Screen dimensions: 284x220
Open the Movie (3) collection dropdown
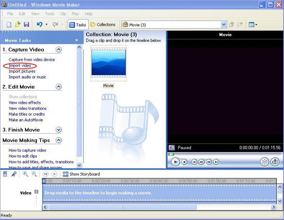[x=224, y=25]
